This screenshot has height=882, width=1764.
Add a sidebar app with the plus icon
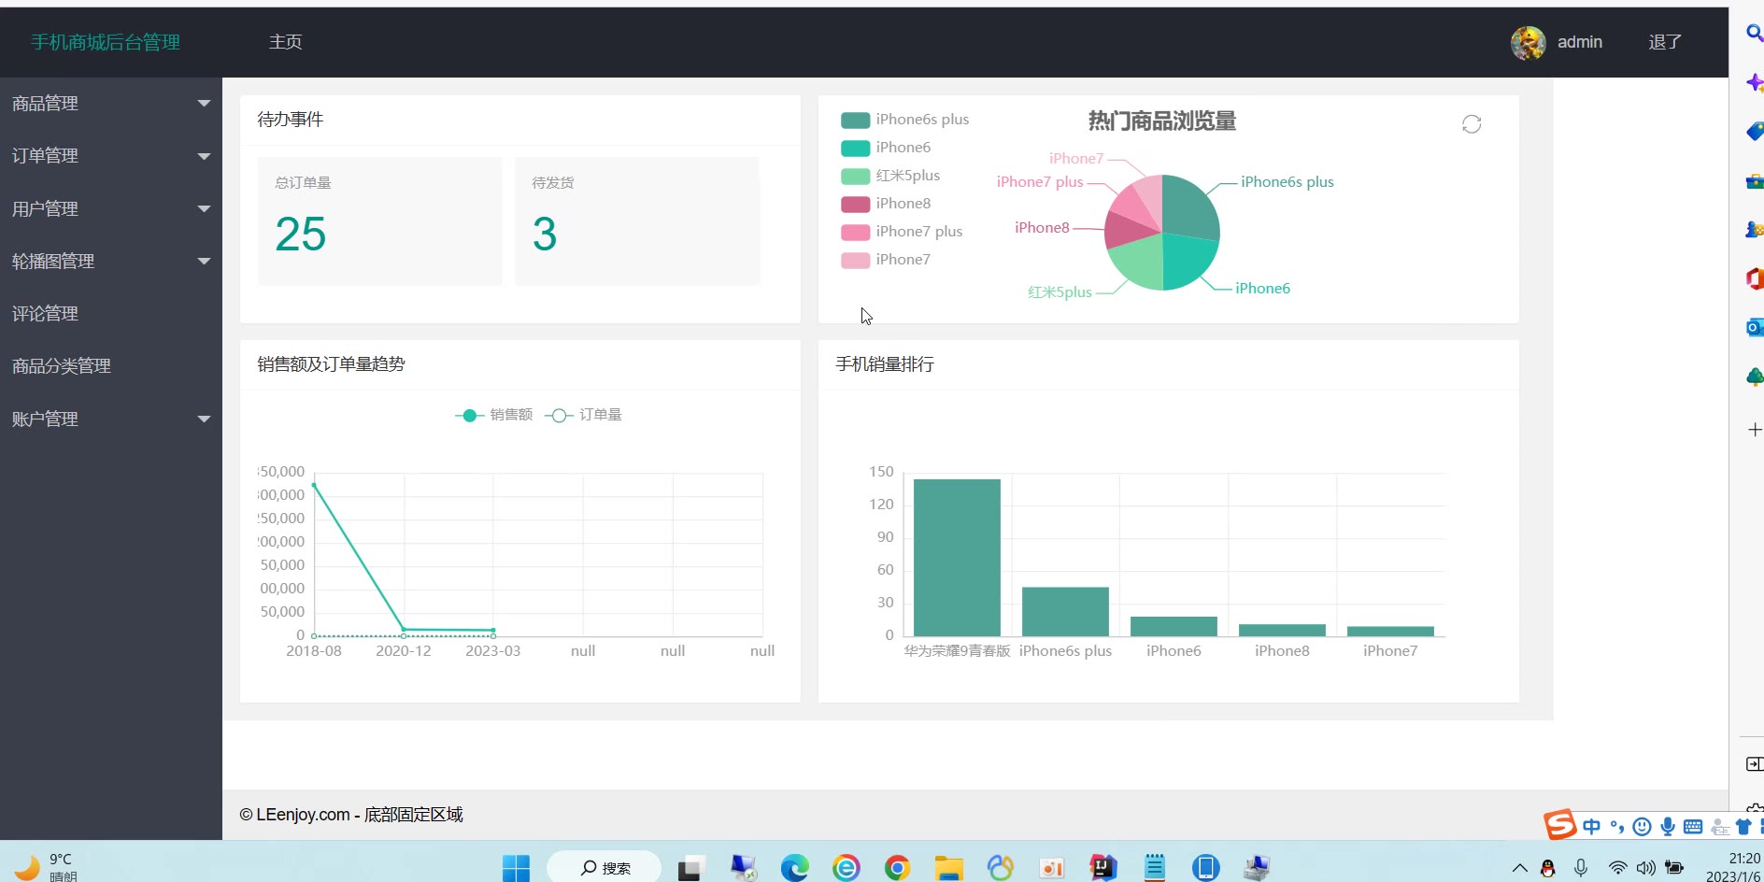click(x=1754, y=430)
